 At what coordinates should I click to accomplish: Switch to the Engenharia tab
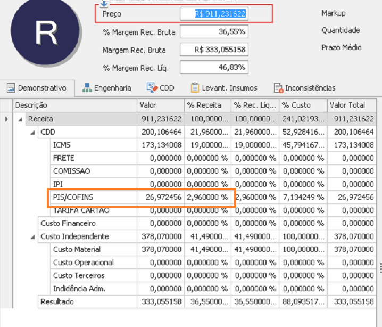click(x=107, y=88)
